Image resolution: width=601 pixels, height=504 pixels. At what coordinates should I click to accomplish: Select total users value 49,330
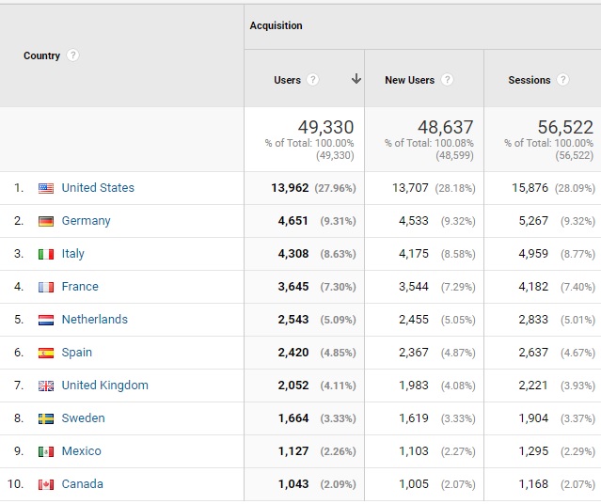pos(325,127)
